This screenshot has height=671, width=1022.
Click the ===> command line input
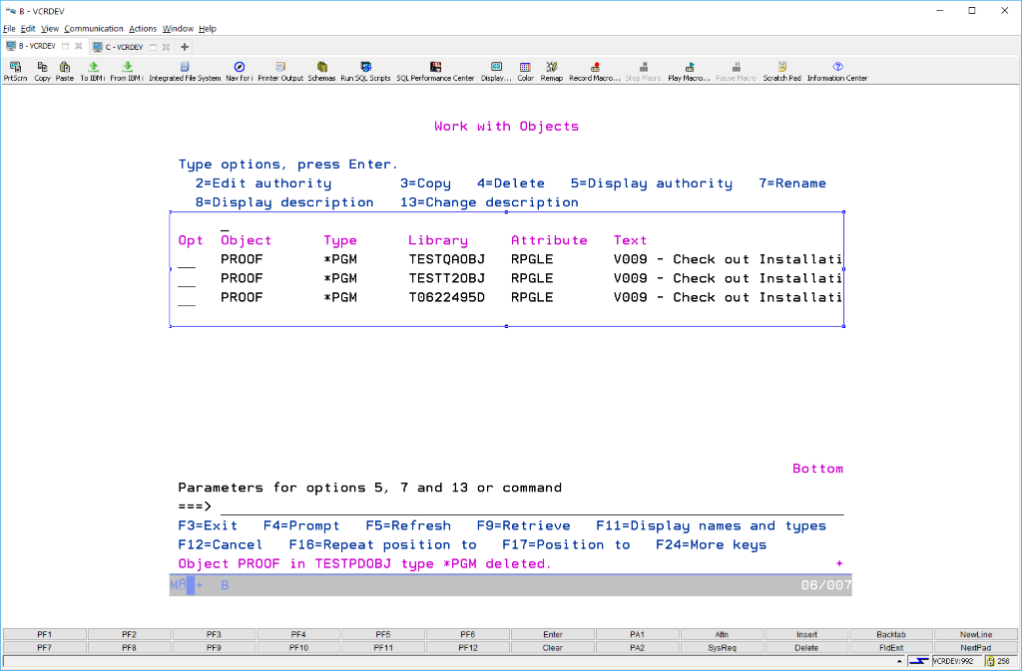[x=532, y=506]
